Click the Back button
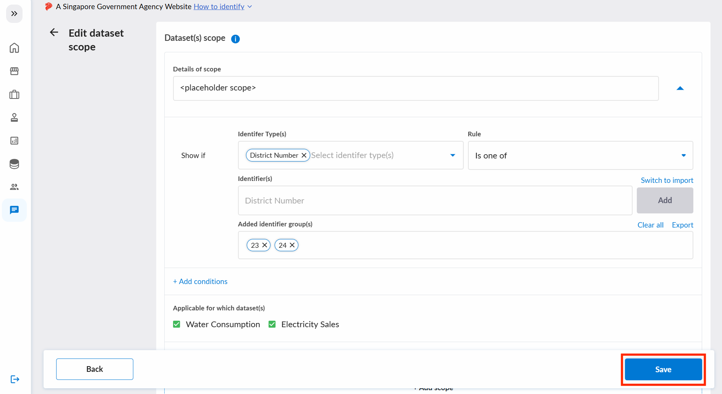The image size is (722, 394). click(95, 369)
